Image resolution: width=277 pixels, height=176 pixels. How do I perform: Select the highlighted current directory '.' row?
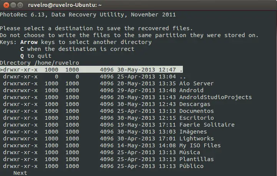pos(91,70)
